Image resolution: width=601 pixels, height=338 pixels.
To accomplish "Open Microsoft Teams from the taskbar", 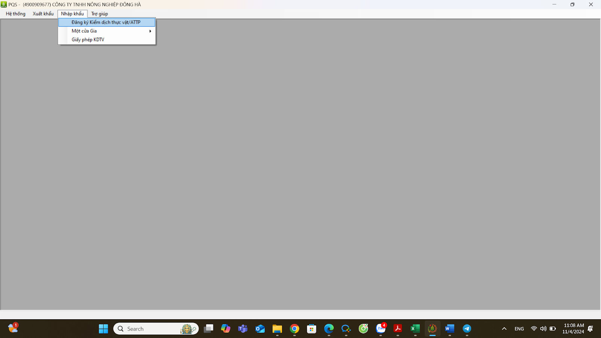I will click(243, 329).
